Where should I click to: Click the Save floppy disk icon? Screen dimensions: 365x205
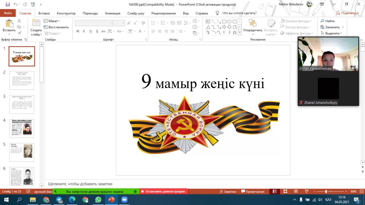pos(8,5)
